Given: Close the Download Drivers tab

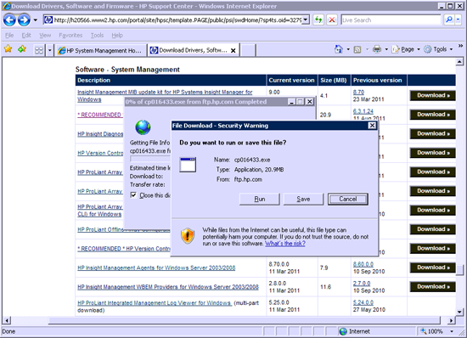Looking at the screenshot, I should coord(233,50).
